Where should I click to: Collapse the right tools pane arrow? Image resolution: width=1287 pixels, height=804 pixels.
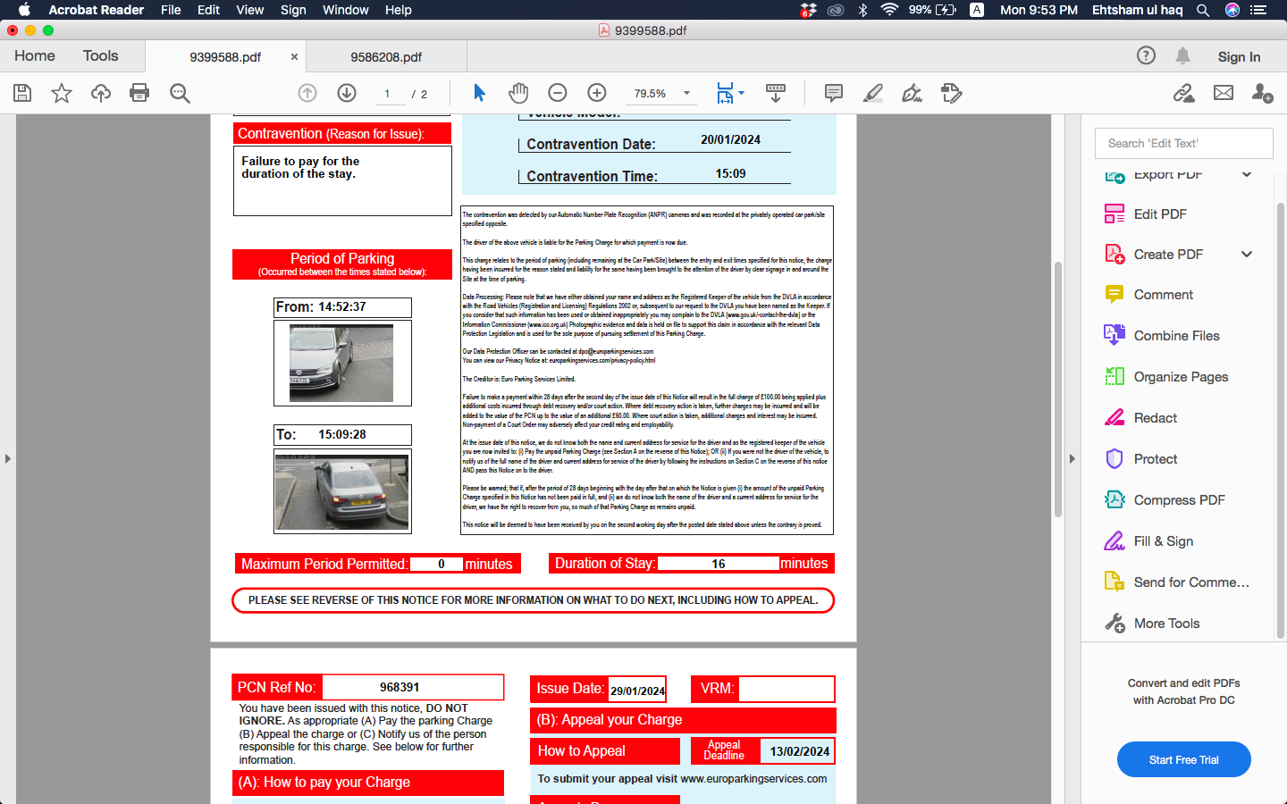[1072, 458]
